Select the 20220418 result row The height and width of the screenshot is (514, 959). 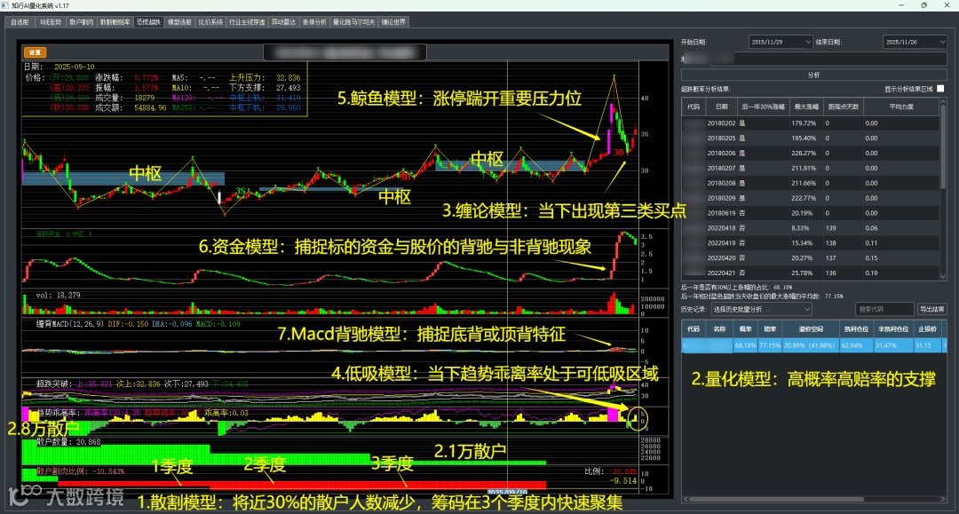tap(811, 228)
